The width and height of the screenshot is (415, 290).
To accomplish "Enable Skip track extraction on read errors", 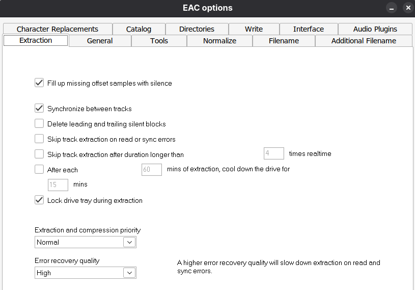I will click(39, 139).
